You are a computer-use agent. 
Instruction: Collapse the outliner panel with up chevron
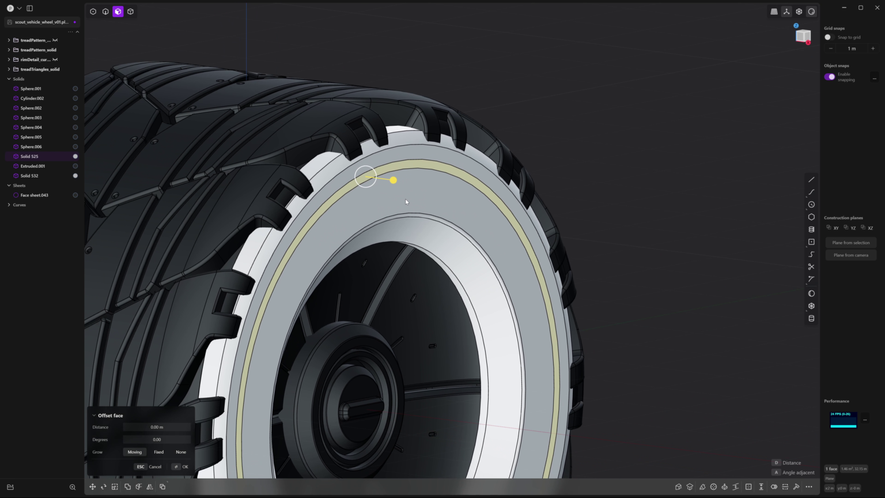[77, 32]
